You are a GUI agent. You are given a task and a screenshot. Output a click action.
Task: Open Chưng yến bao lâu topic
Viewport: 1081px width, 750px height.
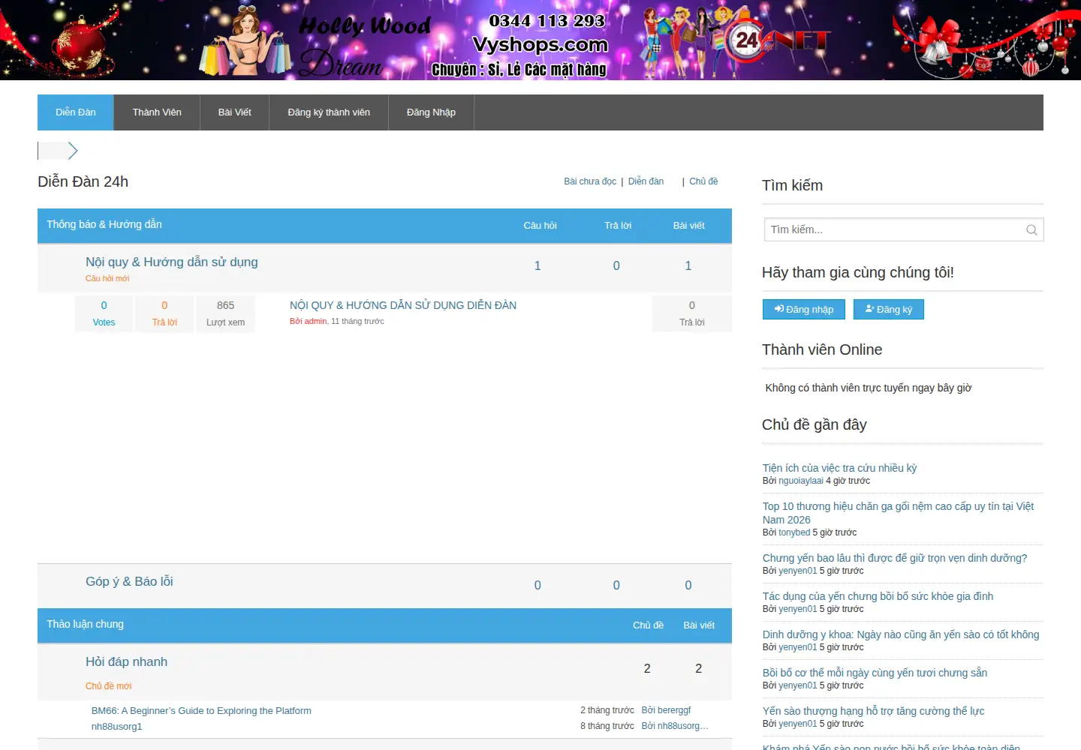[x=895, y=558]
